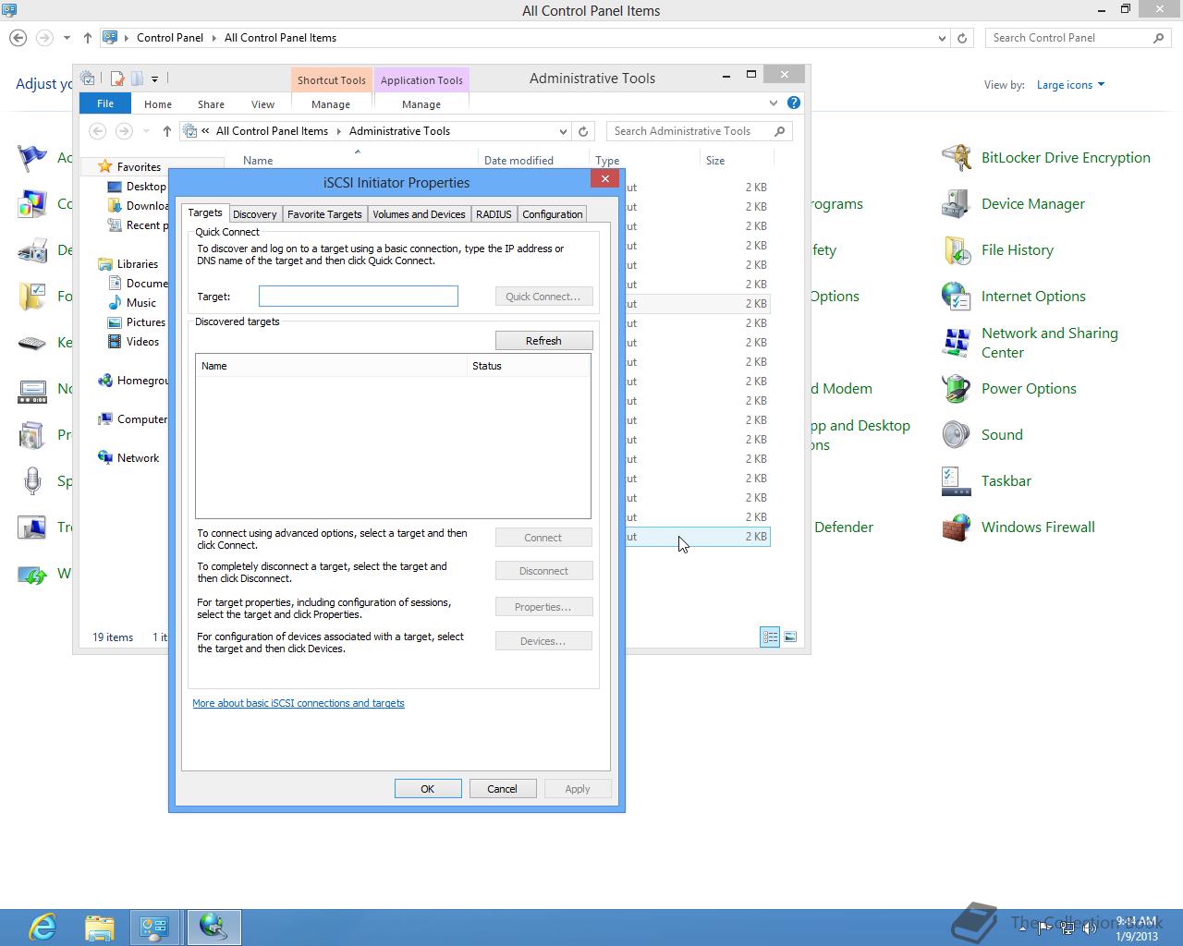Click OK in iSCSI dialog
Image resolution: width=1183 pixels, height=946 pixels.
[x=428, y=789]
